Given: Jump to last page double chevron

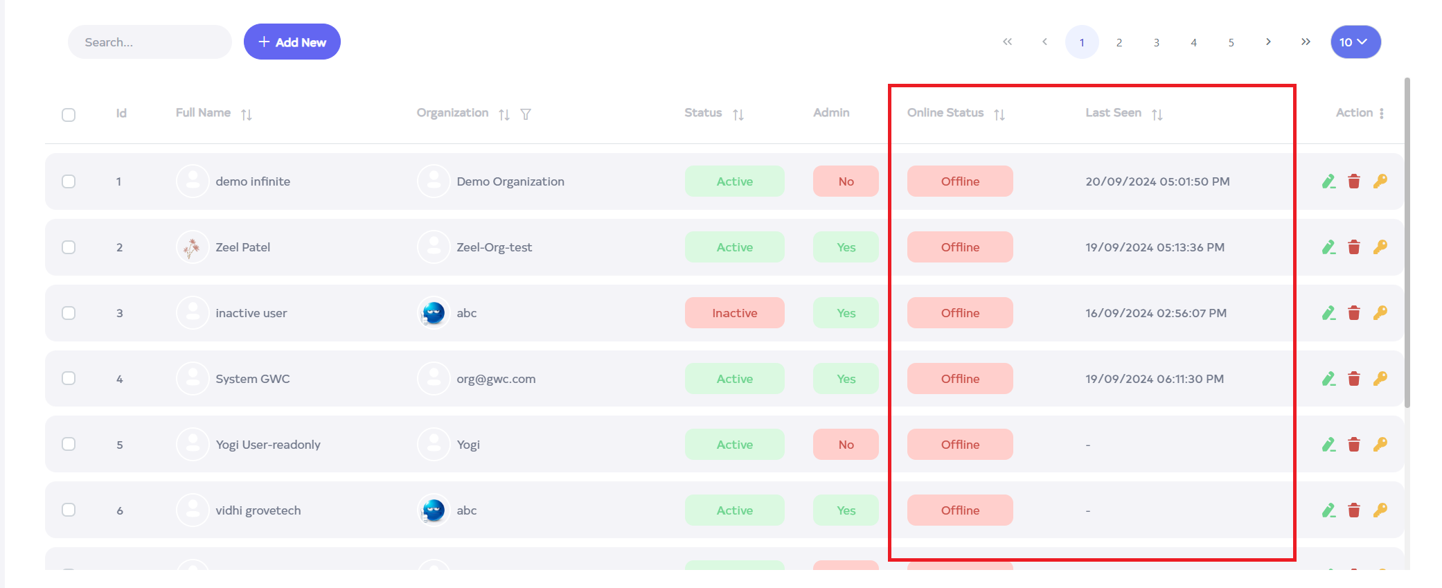Looking at the screenshot, I should [x=1306, y=42].
